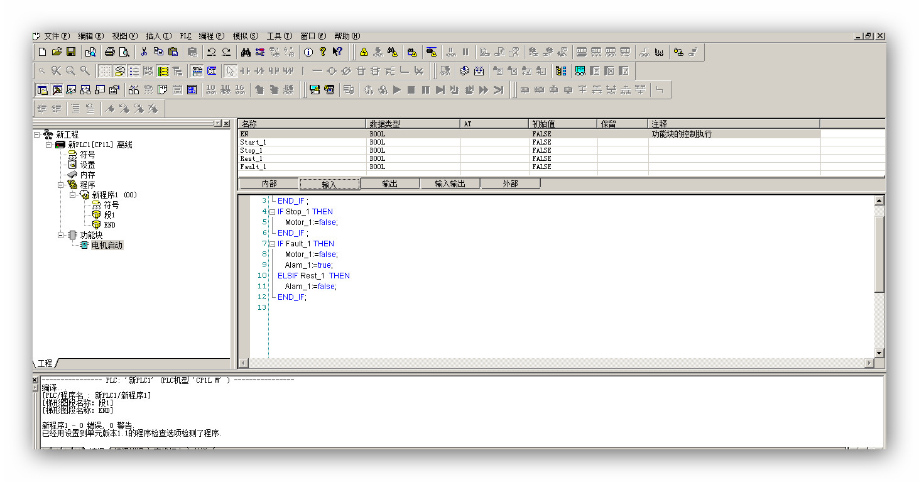Click the Undo arrow icon
The width and height of the screenshot is (919, 482).
[x=212, y=52]
